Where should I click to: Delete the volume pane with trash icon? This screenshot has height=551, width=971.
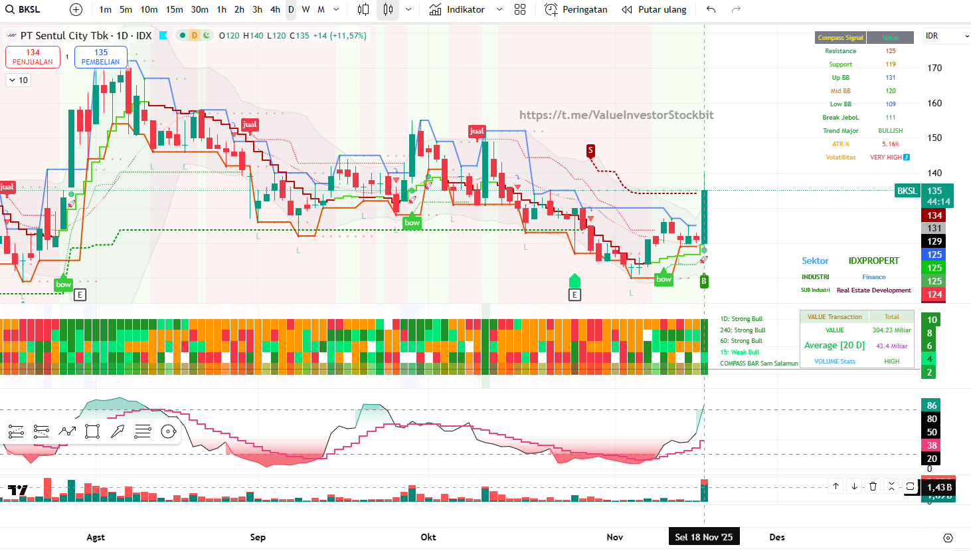873,486
